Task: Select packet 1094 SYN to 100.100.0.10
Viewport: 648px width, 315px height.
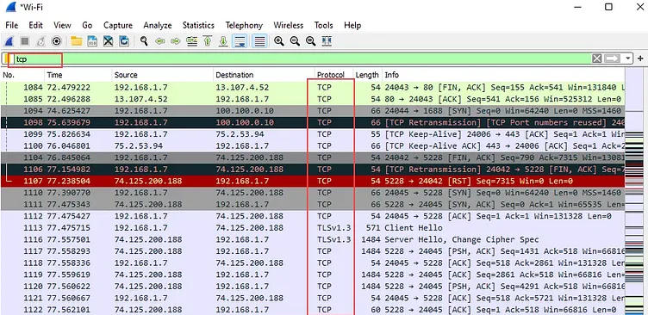Action: [x=313, y=111]
